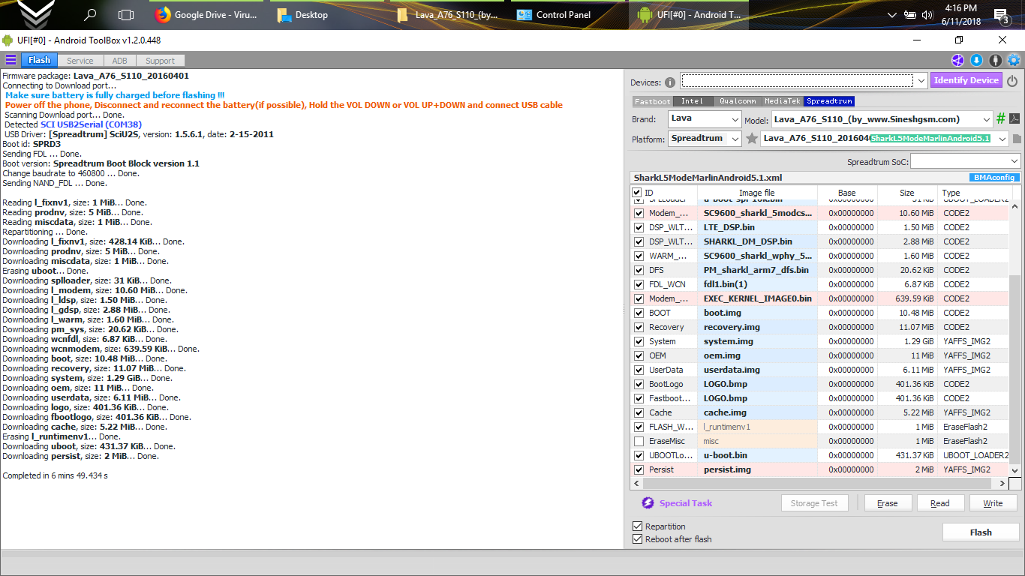Click the favorite star icon beside Platform
The width and height of the screenshot is (1025, 576).
pyautogui.click(x=751, y=139)
